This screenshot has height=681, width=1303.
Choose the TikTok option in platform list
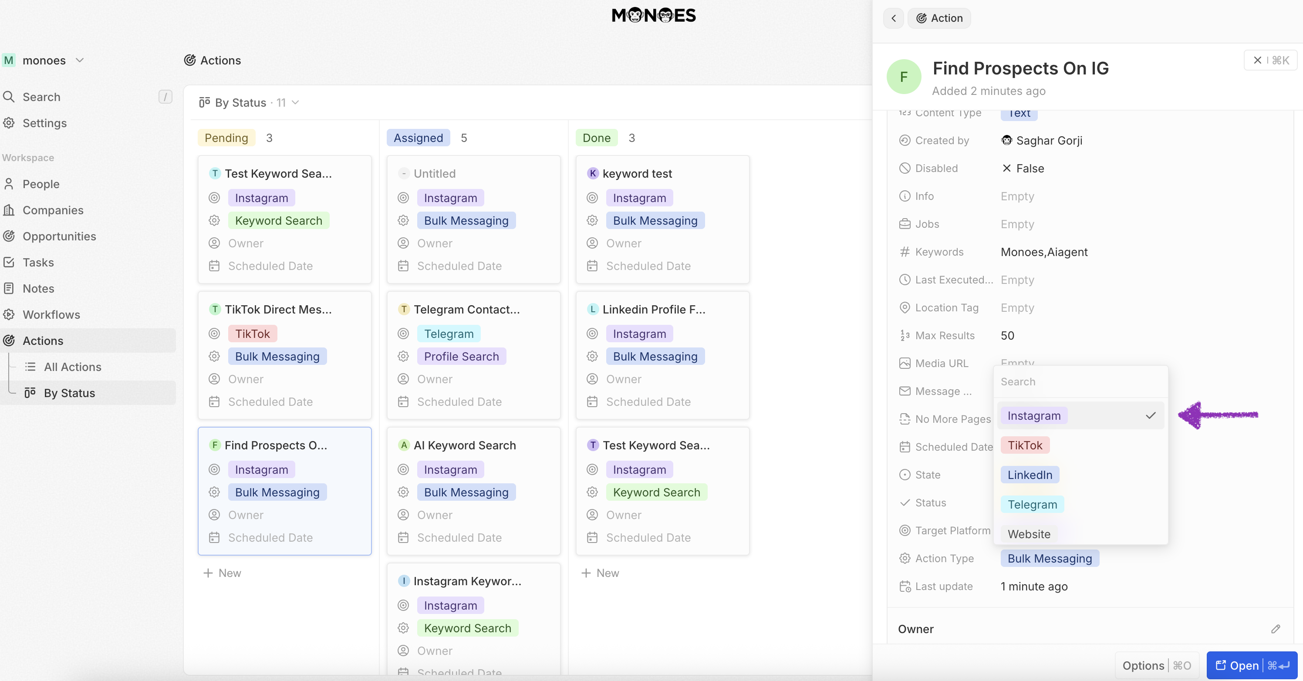click(x=1025, y=445)
